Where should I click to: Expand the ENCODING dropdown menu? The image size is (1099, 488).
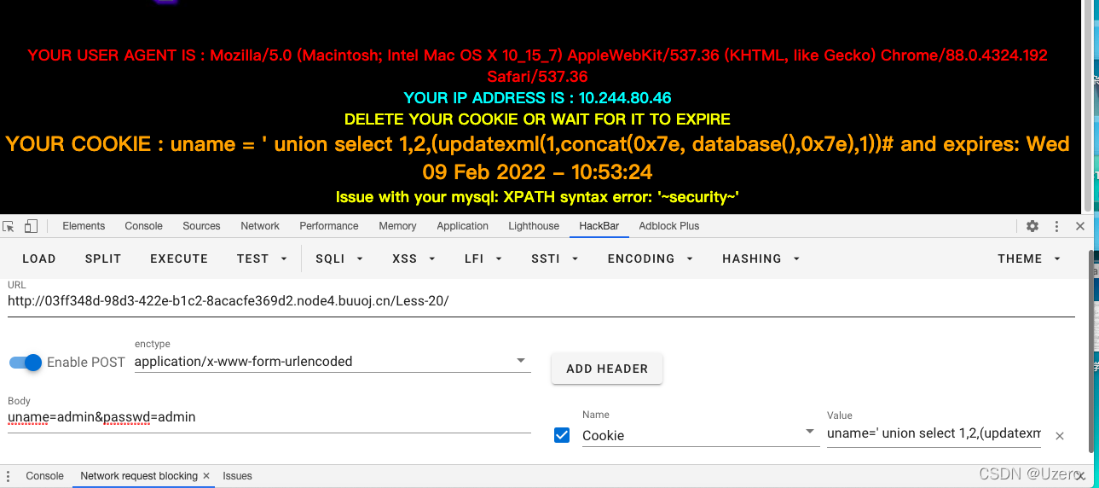click(x=650, y=259)
